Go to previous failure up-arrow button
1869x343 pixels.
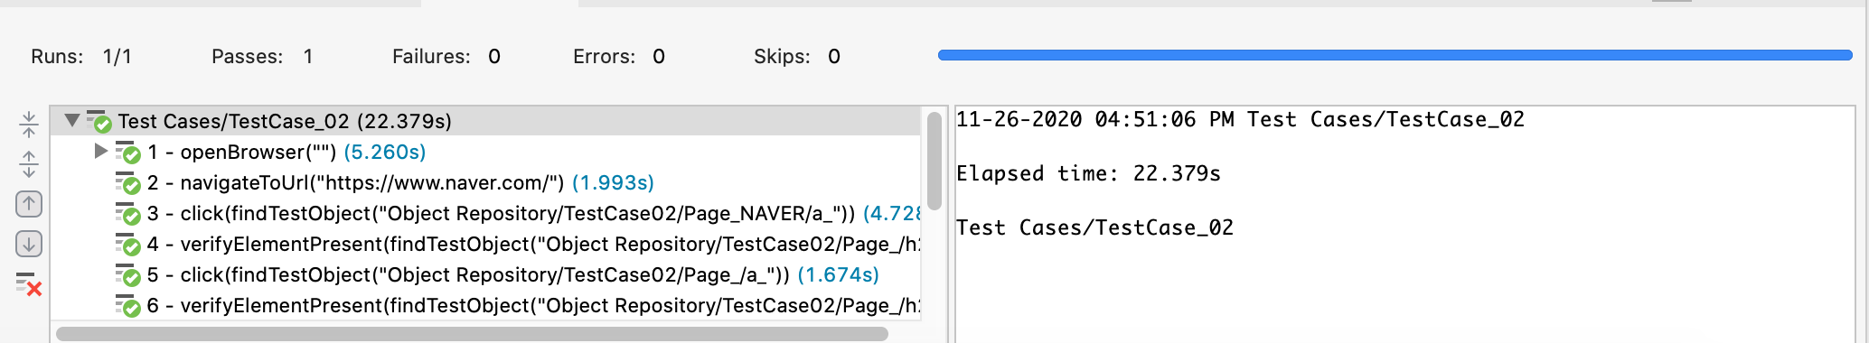click(x=29, y=204)
